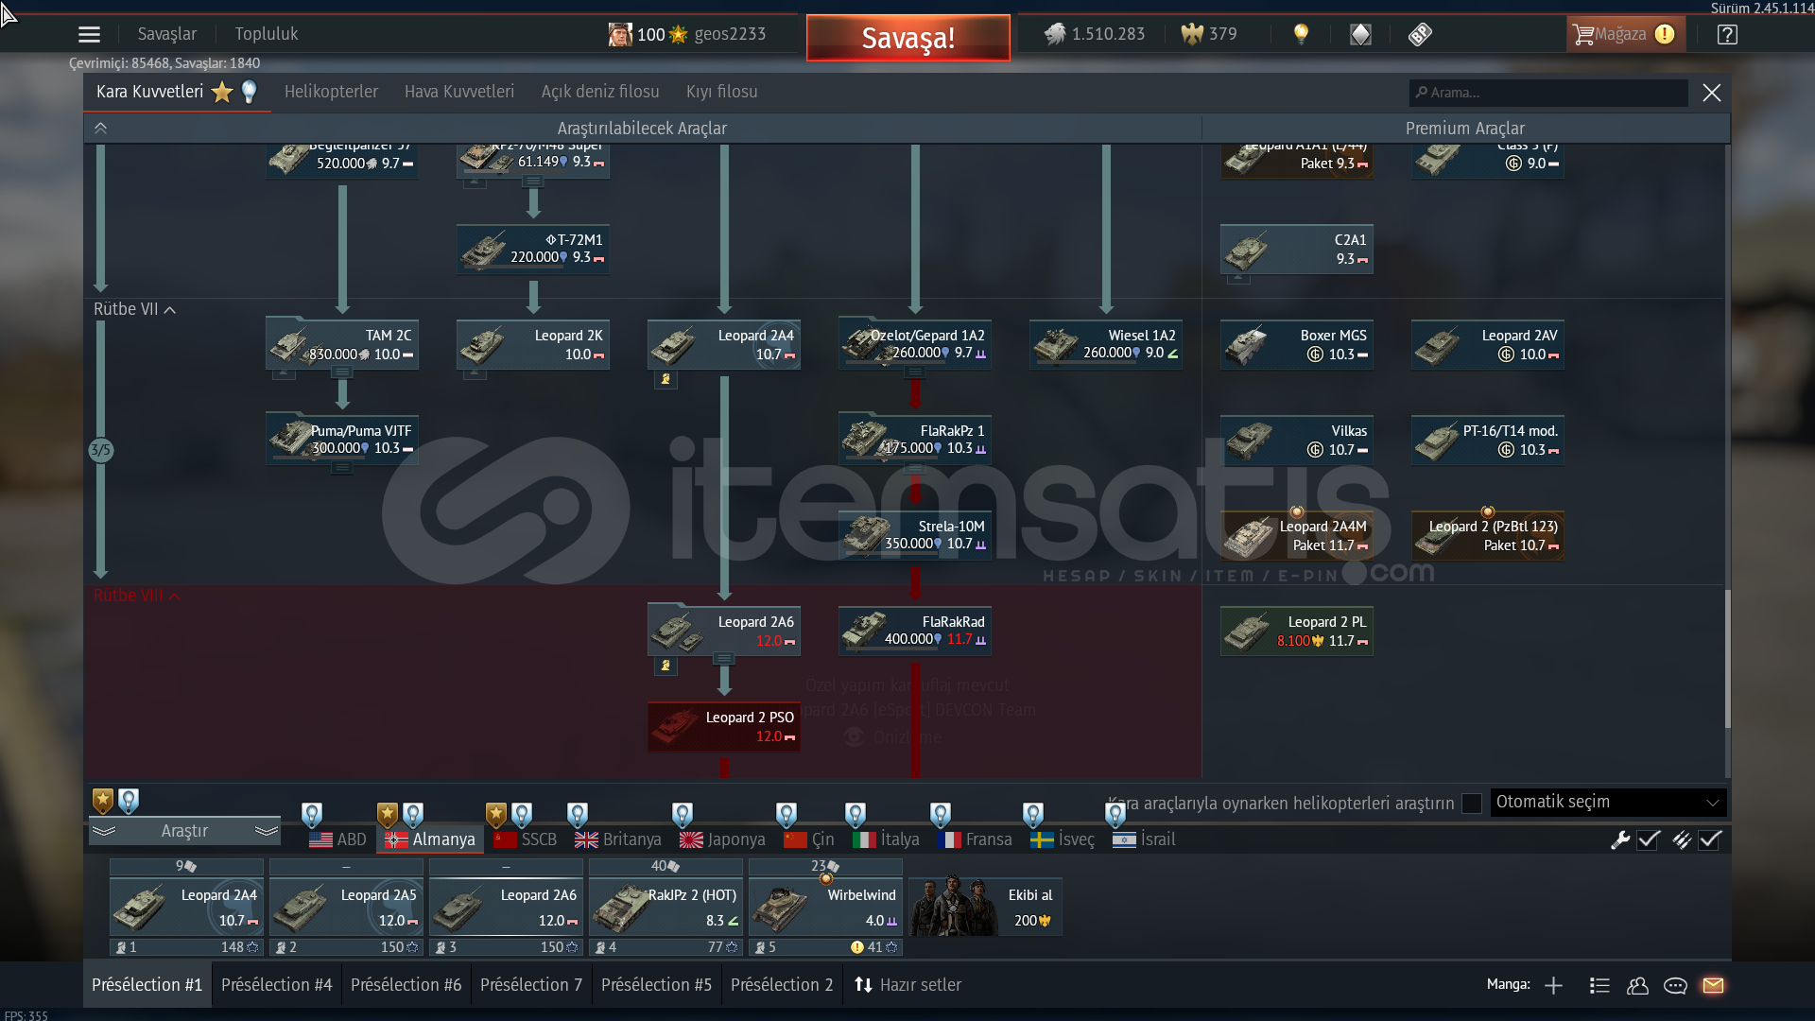Open the list icon next to Manga
Image resolution: width=1815 pixels, height=1021 pixels.
click(1599, 985)
